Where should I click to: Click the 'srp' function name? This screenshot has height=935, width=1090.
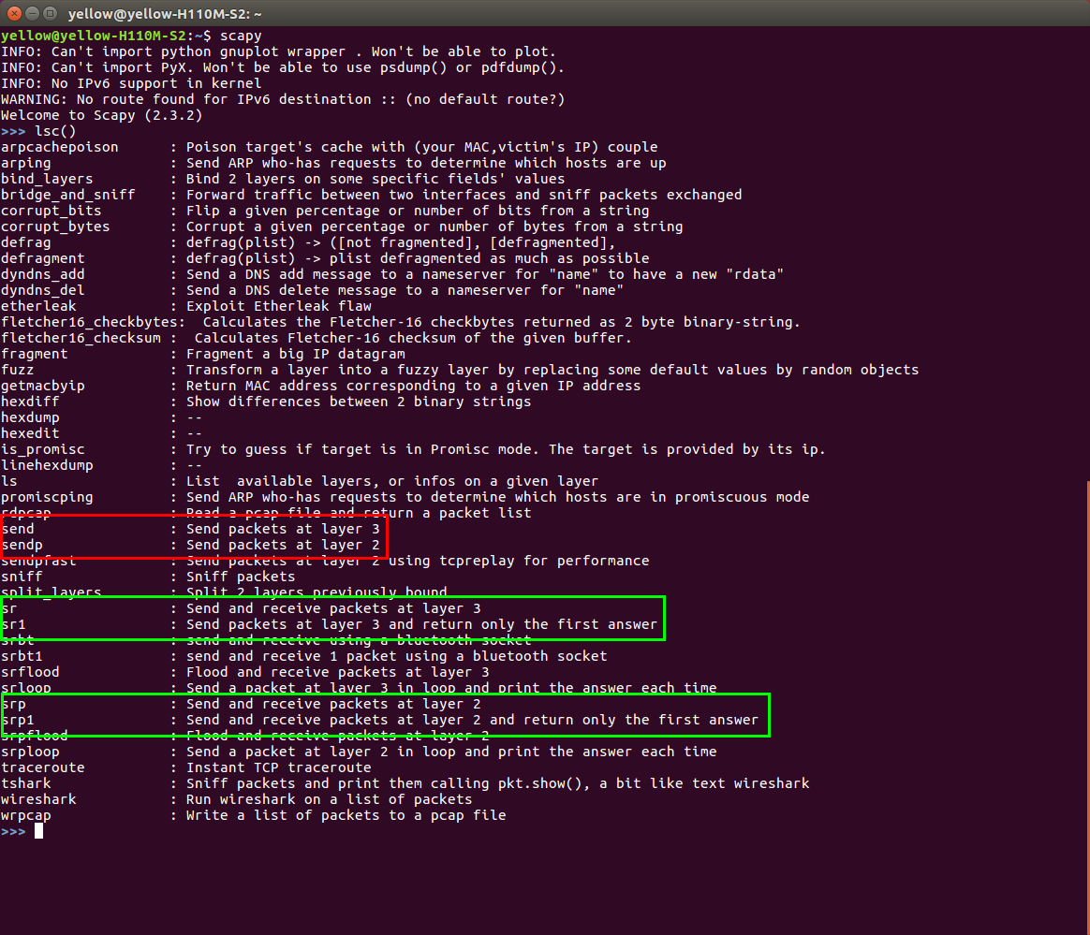click(x=13, y=705)
